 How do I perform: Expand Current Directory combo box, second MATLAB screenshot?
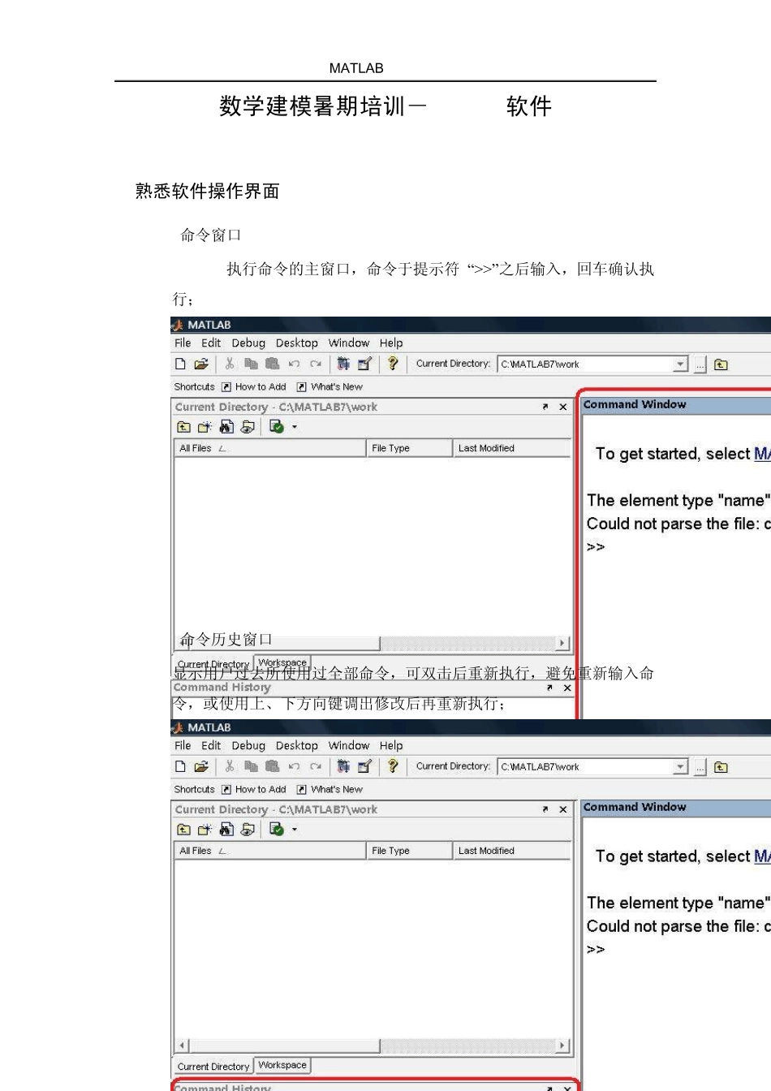(681, 767)
